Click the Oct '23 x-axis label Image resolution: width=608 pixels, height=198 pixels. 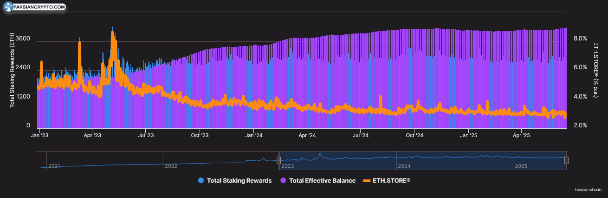coord(199,136)
